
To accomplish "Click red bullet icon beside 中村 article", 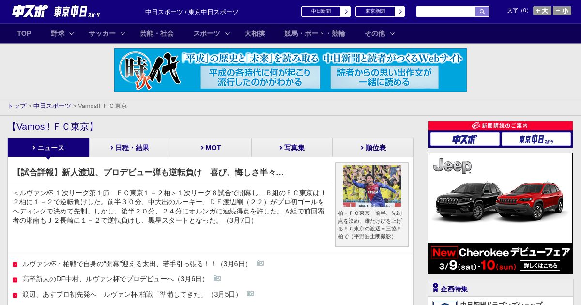I will point(15,280).
